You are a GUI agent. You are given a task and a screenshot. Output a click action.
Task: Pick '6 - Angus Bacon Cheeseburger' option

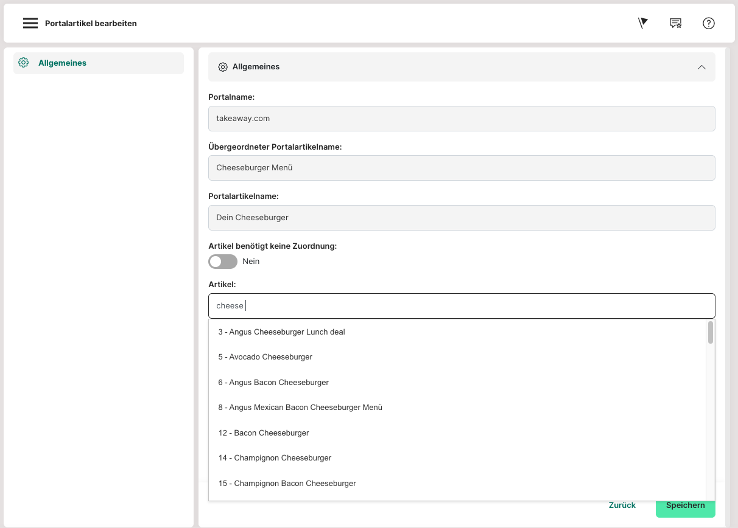pos(273,383)
